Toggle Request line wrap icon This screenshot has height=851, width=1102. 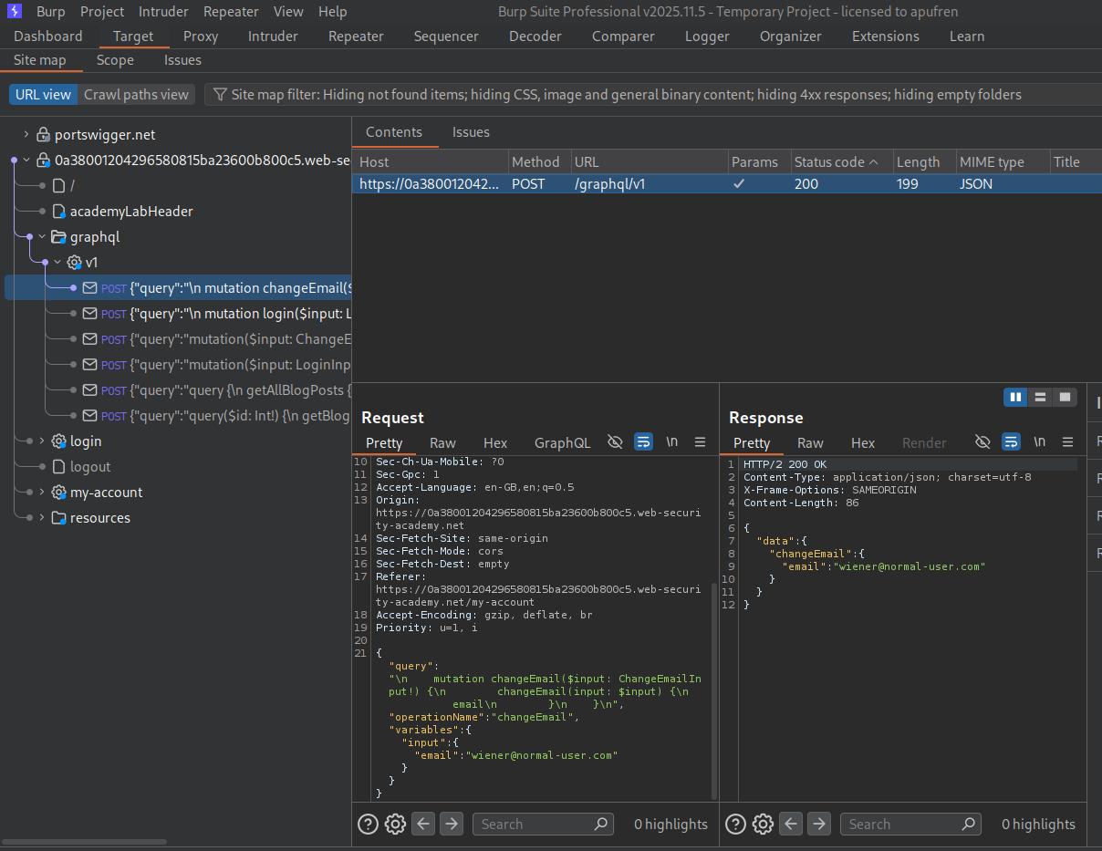(x=643, y=442)
